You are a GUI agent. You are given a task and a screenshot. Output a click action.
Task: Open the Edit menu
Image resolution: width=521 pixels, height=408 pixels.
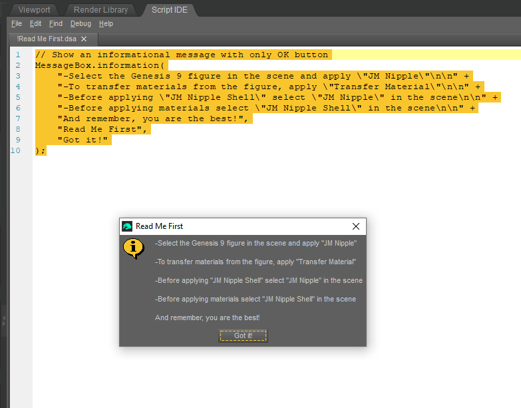(x=35, y=23)
